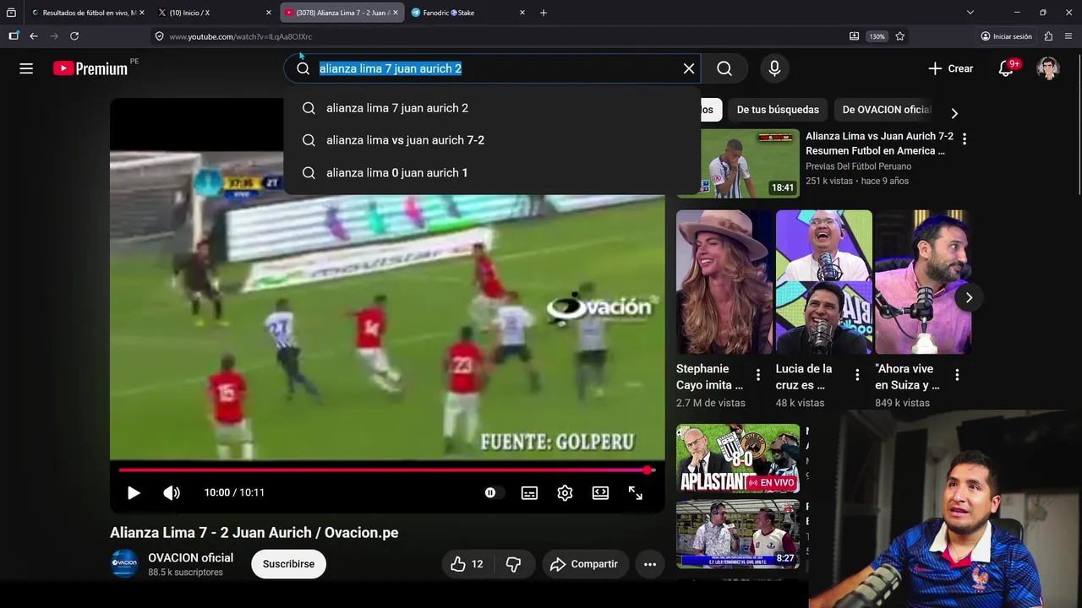The width and height of the screenshot is (1082, 608).
Task: Share the video via Compartir
Action: click(x=585, y=564)
